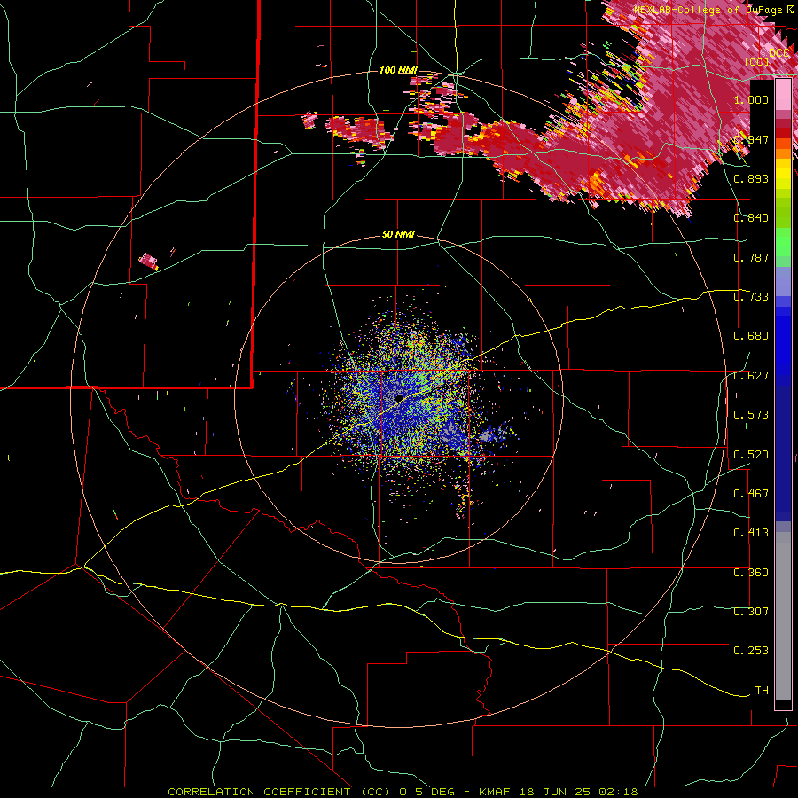
Task: Click the 0.520 value on color scale
Action: (x=751, y=455)
